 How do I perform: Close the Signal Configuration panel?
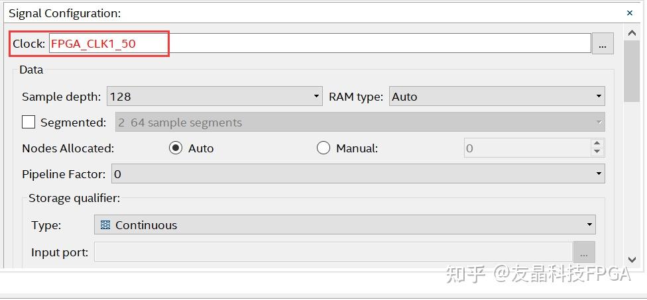coord(630,13)
